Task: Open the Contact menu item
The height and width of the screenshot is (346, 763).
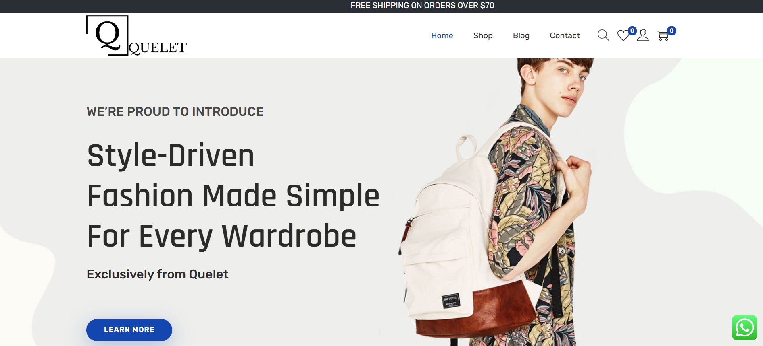Action: [x=565, y=35]
